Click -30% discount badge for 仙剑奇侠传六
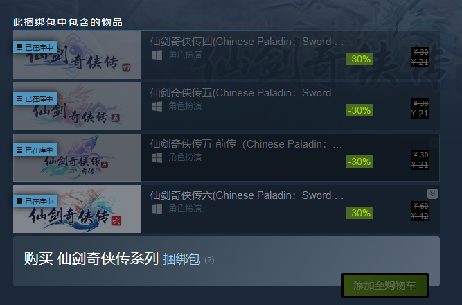This screenshot has height=305, width=462. [x=359, y=213]
